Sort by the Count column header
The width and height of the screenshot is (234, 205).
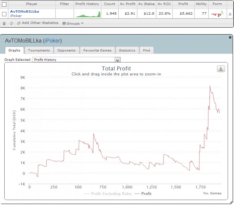pos(110,4)
